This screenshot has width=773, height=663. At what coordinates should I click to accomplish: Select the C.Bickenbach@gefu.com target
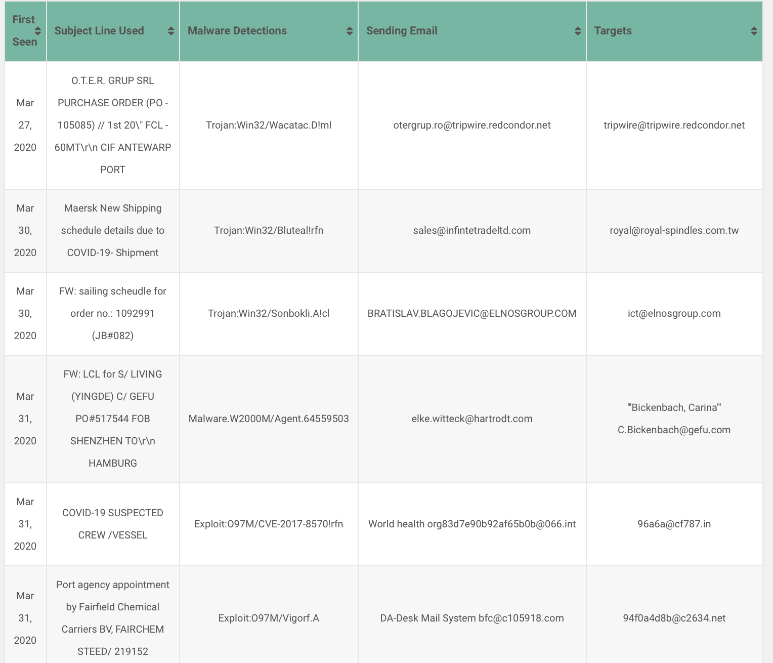(x=674, y=430)
